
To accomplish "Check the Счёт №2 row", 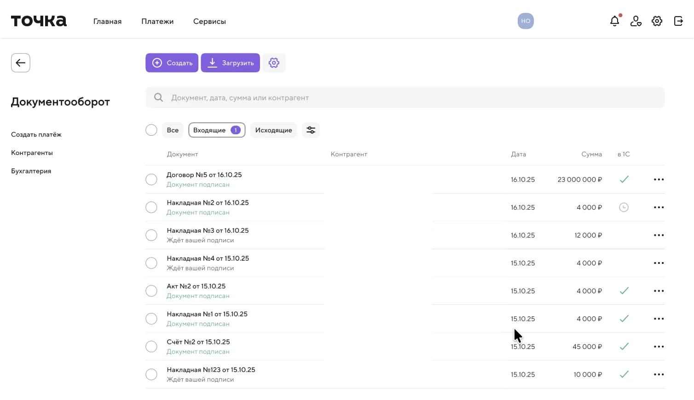I will point(151,347).
